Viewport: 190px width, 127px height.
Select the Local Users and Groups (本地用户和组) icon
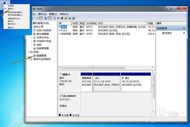coord(35,41)
